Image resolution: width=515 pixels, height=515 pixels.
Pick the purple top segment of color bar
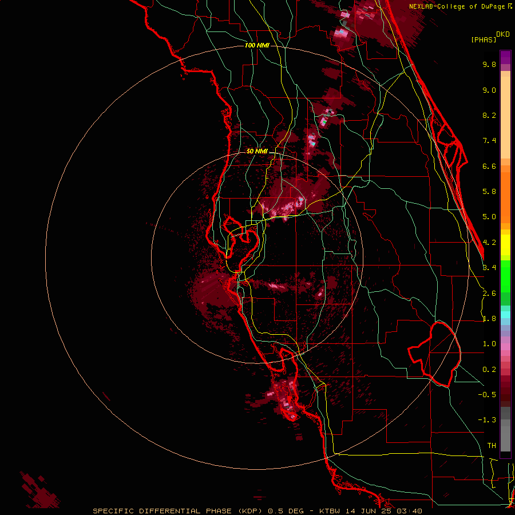tap(505, 57)
